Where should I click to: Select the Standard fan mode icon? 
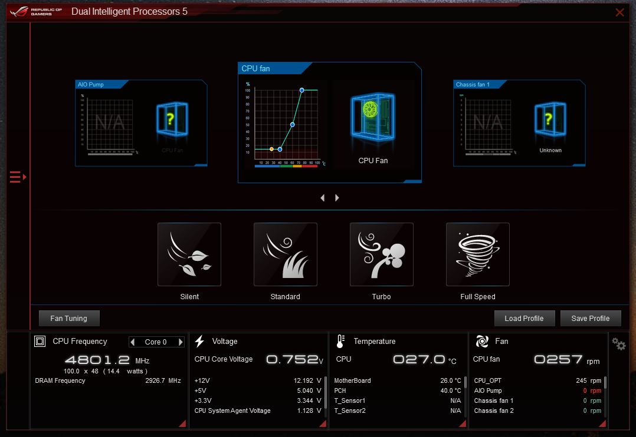point(286,254)
